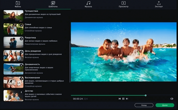
Task: Download the Динамичность template
Action: tap(21, 65)
